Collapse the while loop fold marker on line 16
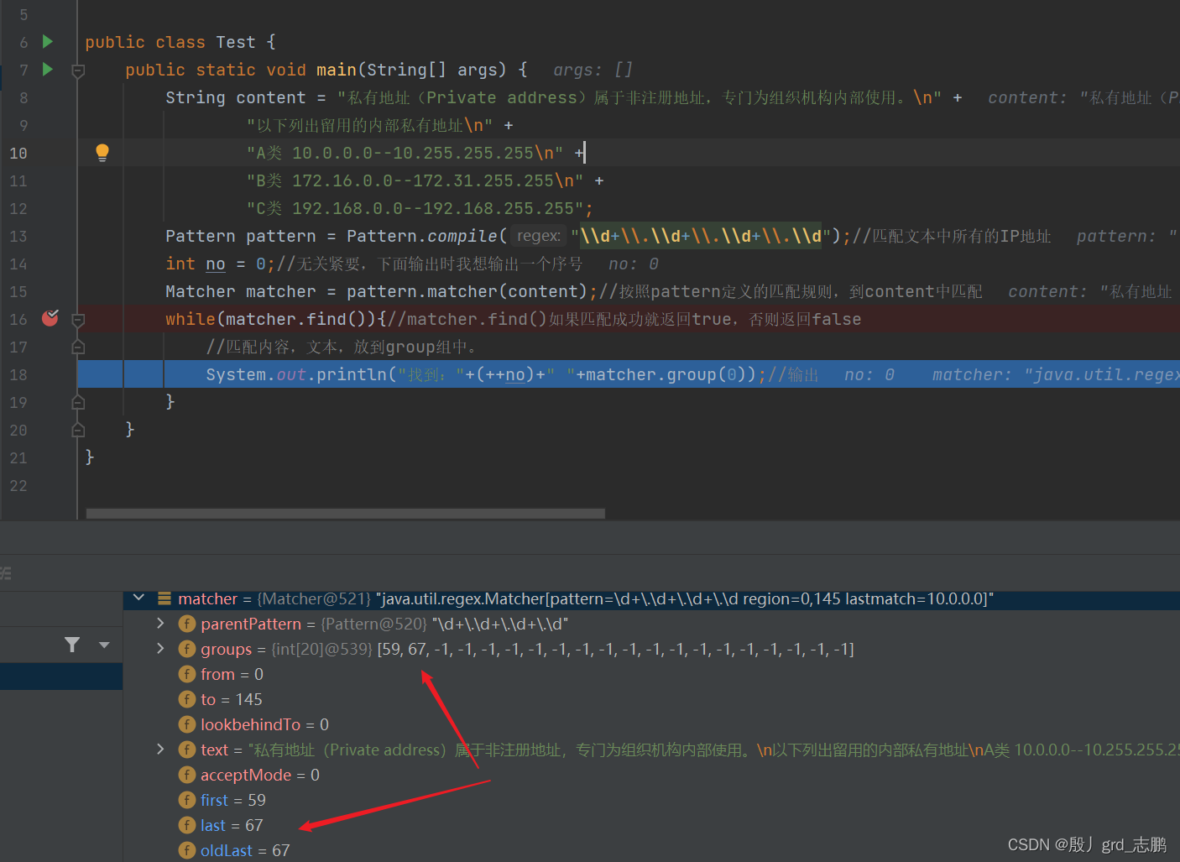 (78, 320)
